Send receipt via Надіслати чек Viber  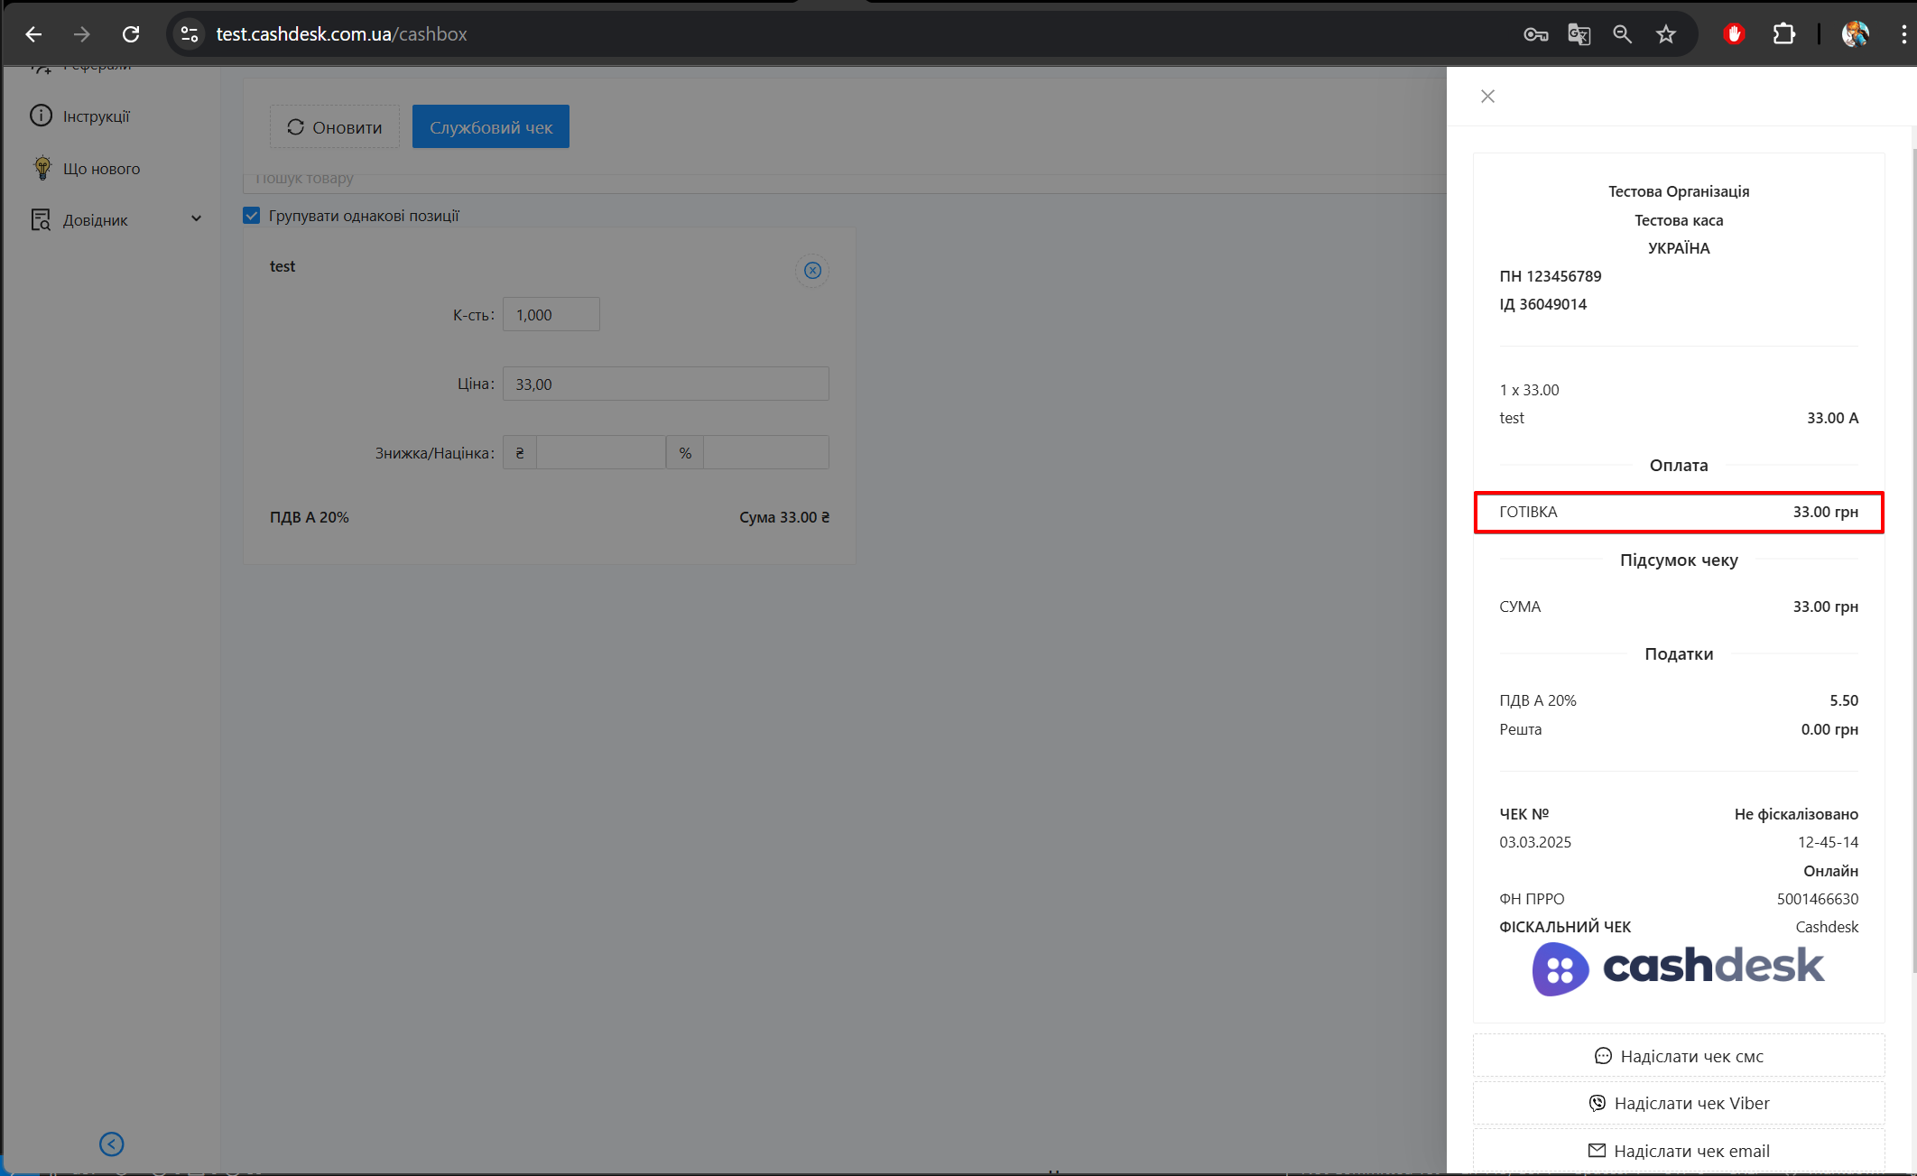click(x=1678, y=1103)
